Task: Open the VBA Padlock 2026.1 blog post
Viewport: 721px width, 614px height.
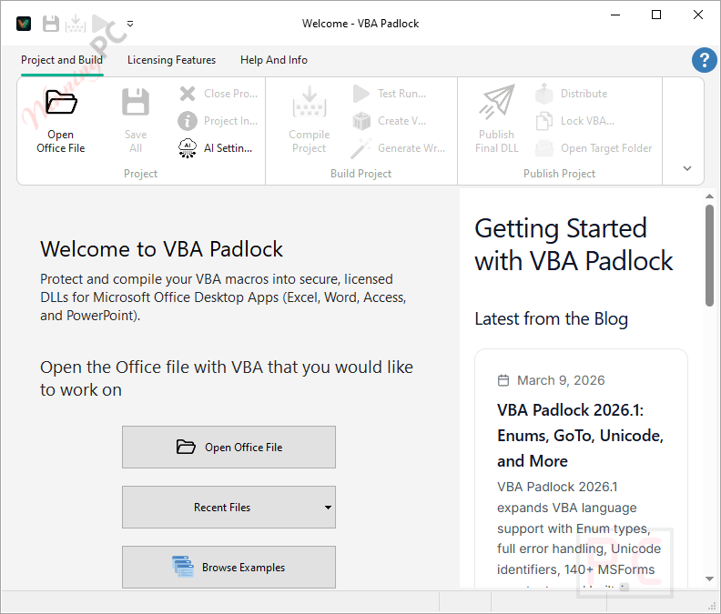Action: coord(580,435)
